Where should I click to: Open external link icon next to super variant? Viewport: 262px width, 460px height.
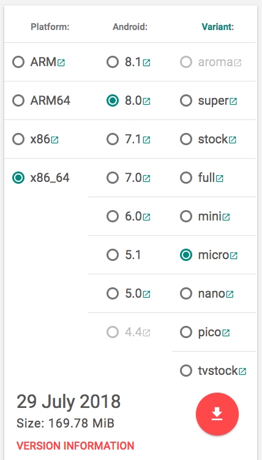click(233, 101)
